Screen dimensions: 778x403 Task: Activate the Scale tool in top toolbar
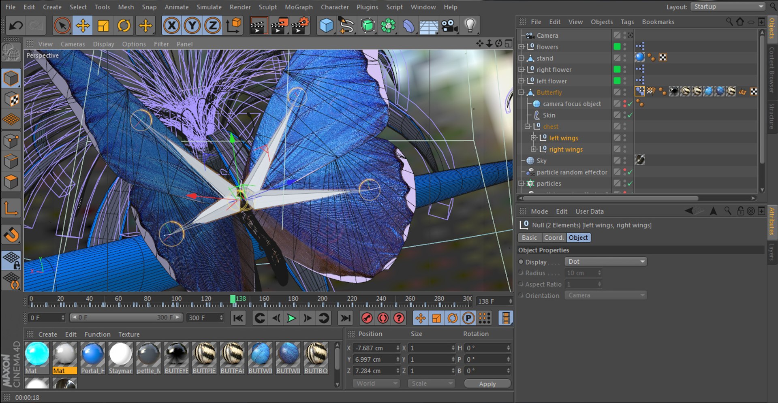point(103,26)
